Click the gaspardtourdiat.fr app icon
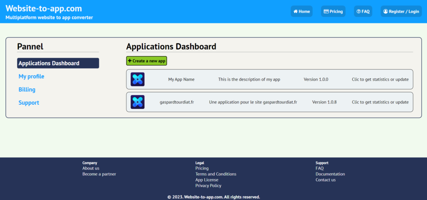Screen dimensions: 427x200 [x=137, y=102]
